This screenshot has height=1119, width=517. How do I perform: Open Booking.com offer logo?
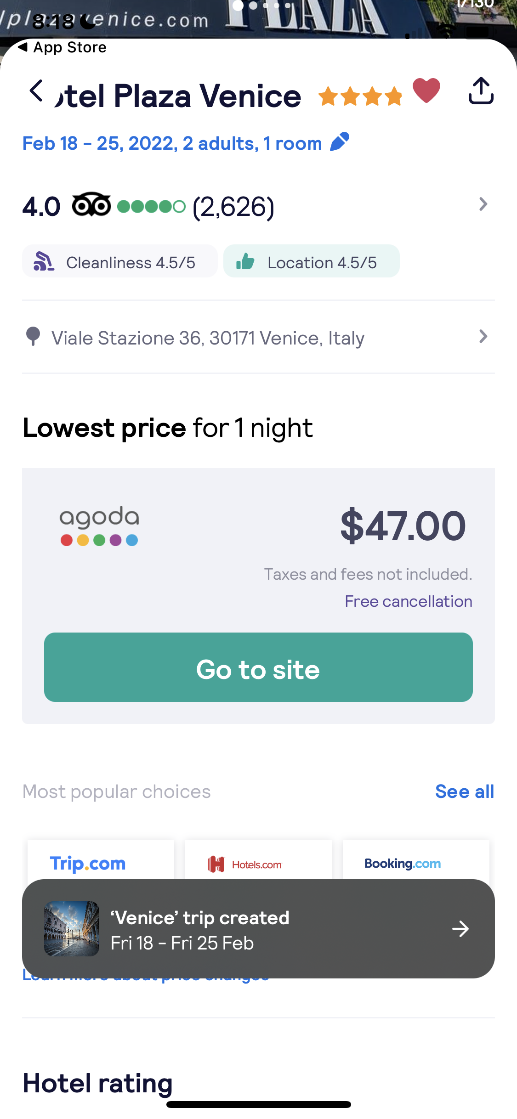click(x=402, y=863)
